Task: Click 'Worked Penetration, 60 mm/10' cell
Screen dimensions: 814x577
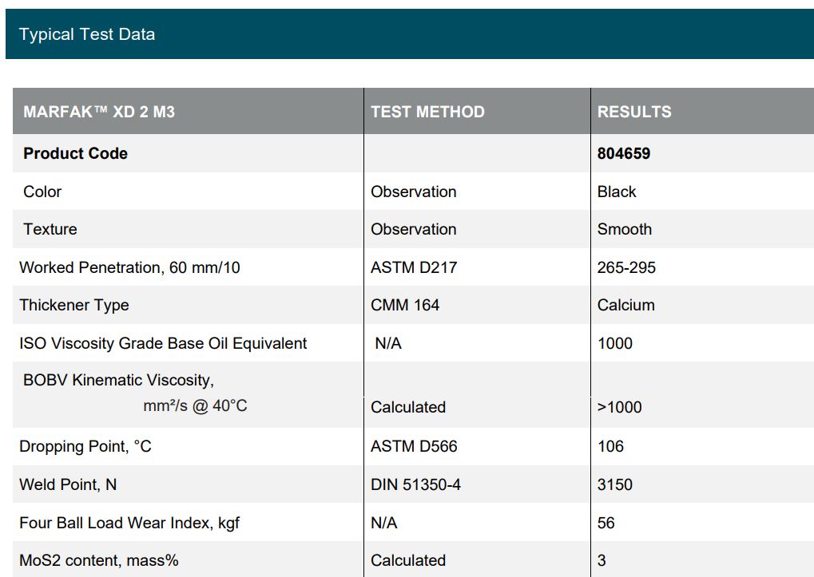Action: pyautogui.click(x=129, y=267)
